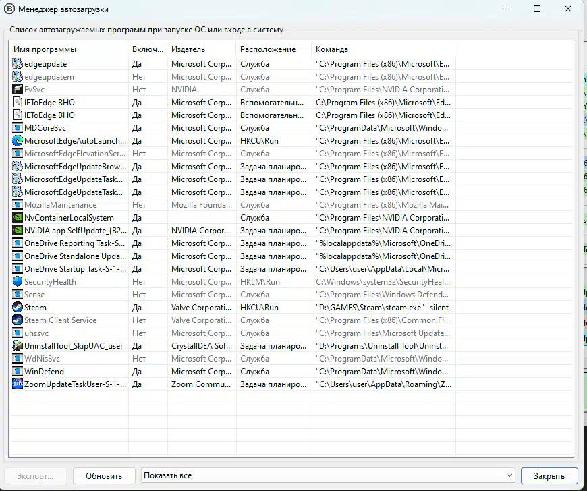Click the UninstallTool_SkipUAC_user icon
This screenshot has width=587, height=491.
point(18,346)
